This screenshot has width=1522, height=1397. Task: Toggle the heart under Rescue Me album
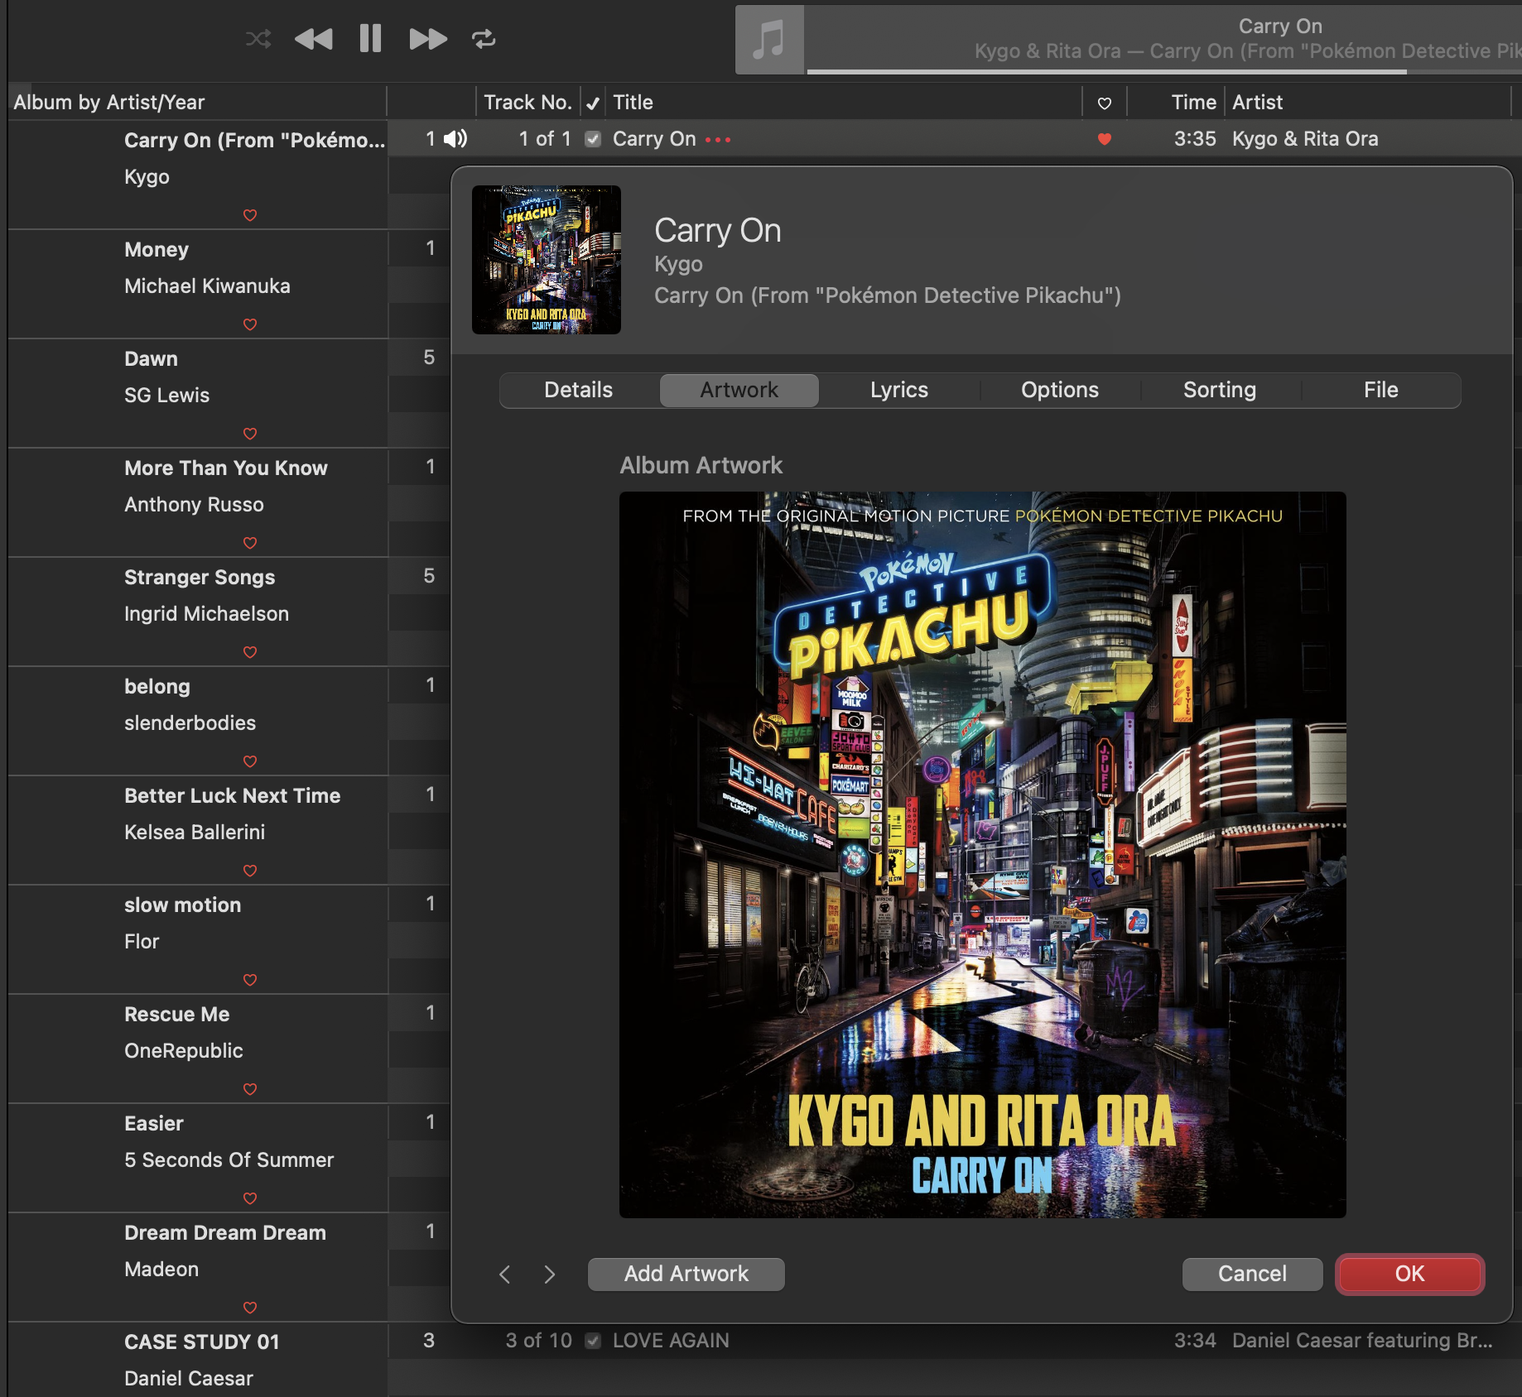click(x=250, y=1089)
